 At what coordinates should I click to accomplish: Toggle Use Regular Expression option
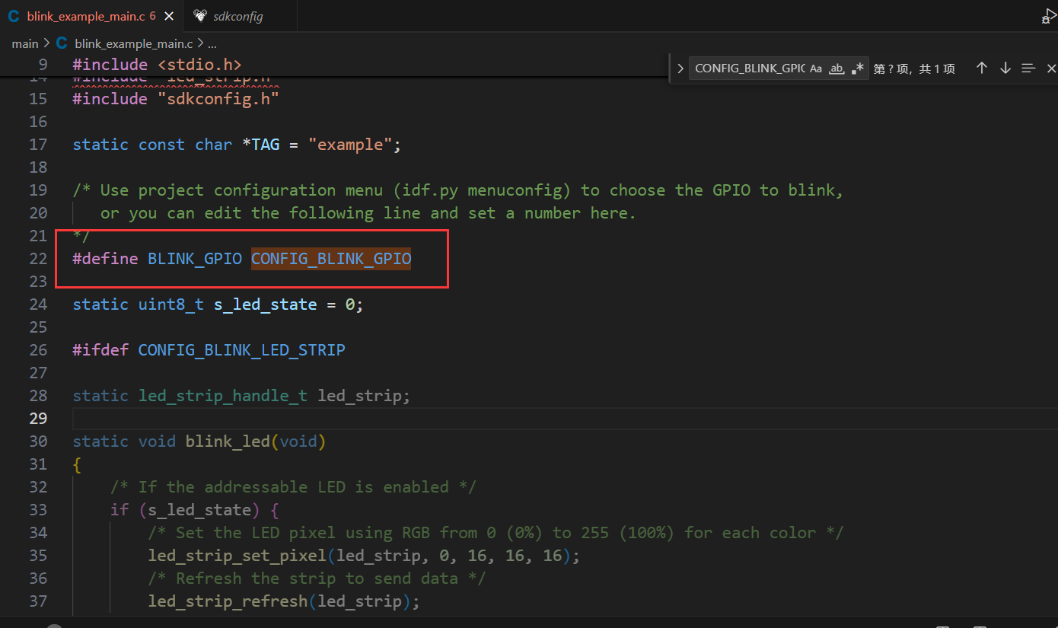(858, 69)
